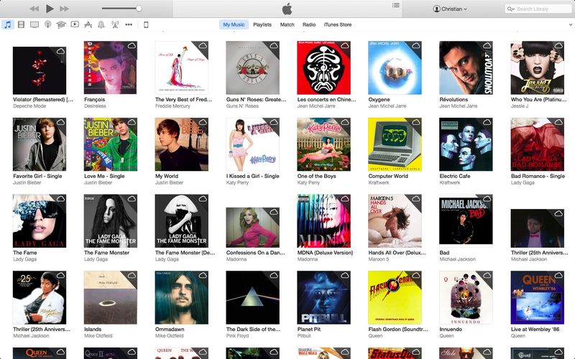The width and height of the screenshot is (575, 359).
Task: Click in the Search Library field
Action: click(x=538, y=9)
